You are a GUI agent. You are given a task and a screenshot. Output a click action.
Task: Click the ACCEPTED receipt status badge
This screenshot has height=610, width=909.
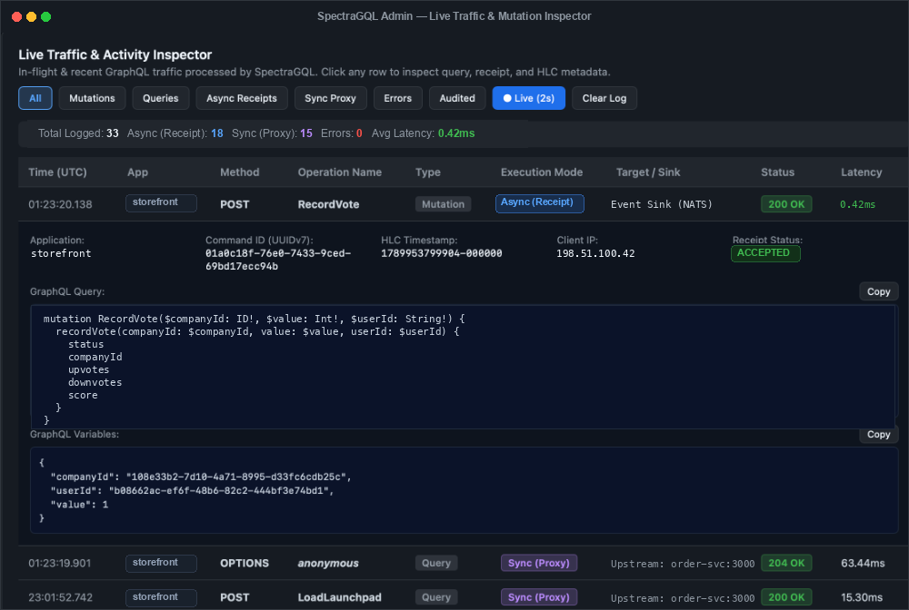(x=765, y=253)
